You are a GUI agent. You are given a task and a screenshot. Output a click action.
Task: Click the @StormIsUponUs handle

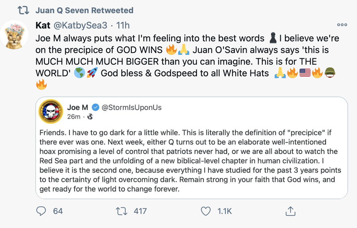click(x=131, y=107)
